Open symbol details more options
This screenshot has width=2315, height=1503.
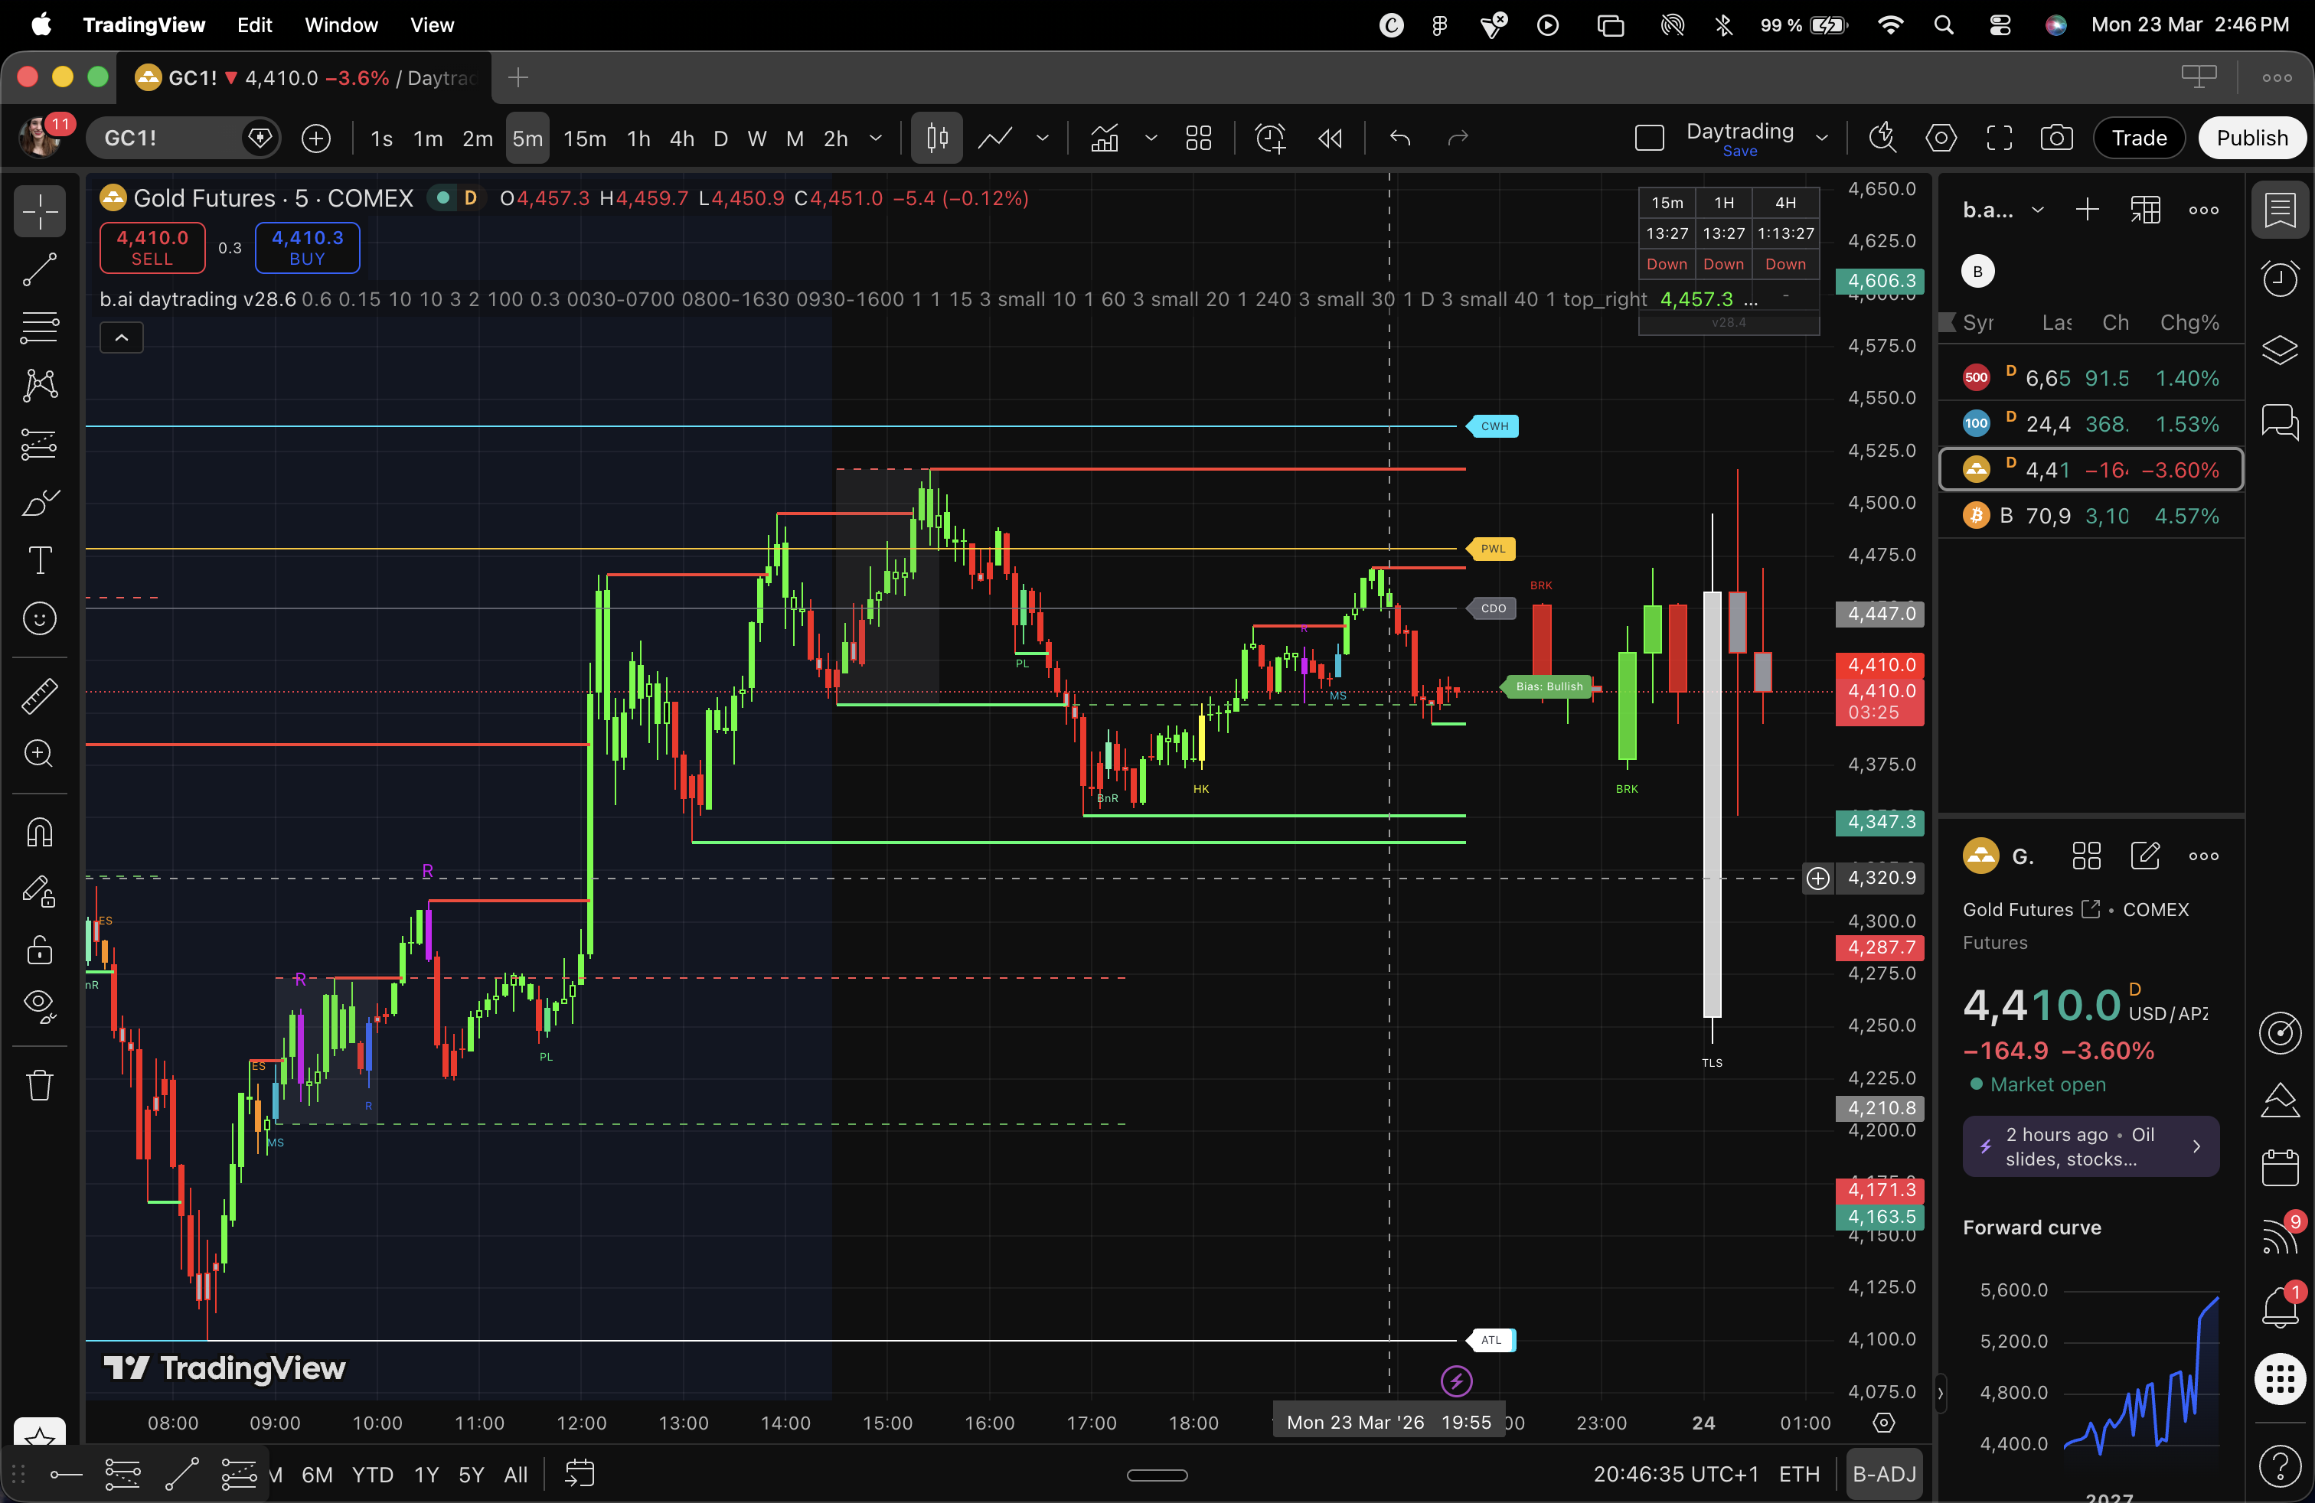tap(2203, 856)
